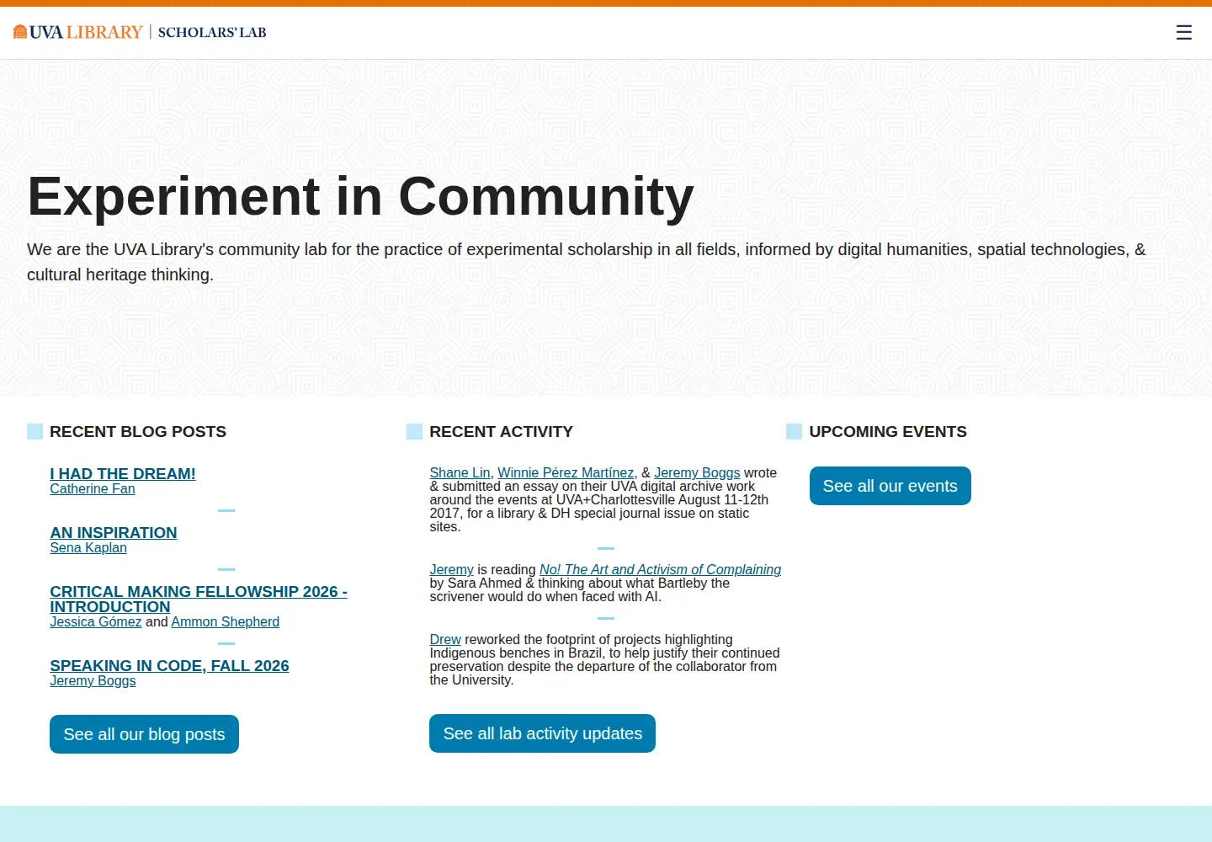Open the Scholars' Lab home logo link
This screenshot has height=842, width=1212.
(212, 32)
